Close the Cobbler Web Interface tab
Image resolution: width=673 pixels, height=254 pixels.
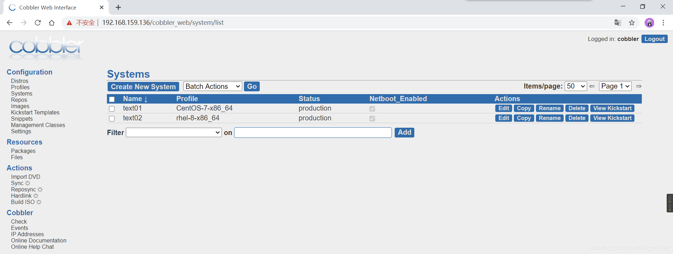coord(102,7)
